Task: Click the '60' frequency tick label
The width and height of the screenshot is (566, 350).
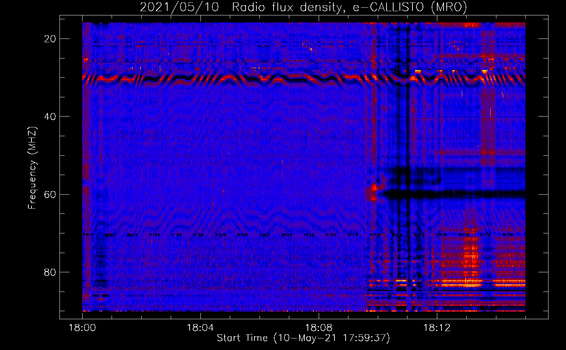Action: coord(50,194)
